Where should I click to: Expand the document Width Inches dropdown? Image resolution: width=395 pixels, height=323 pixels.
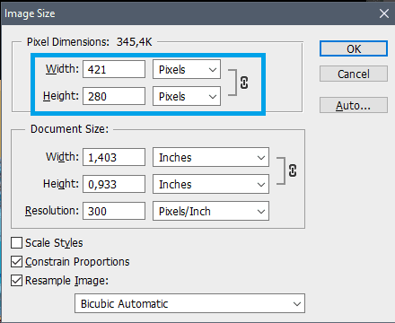211,157
